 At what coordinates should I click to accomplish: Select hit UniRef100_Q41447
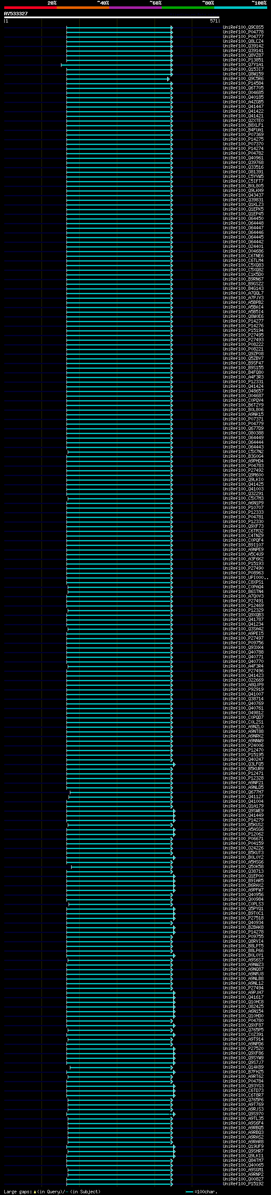243,107
